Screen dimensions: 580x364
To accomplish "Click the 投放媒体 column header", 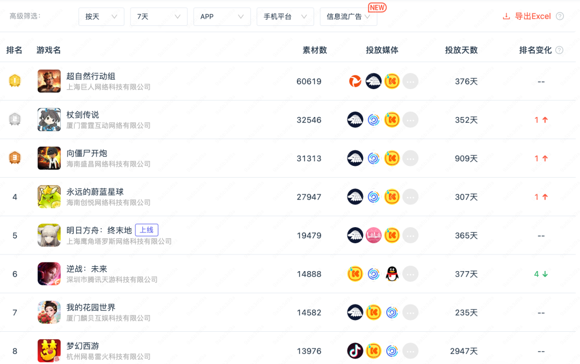I will [x=382, y=50].
